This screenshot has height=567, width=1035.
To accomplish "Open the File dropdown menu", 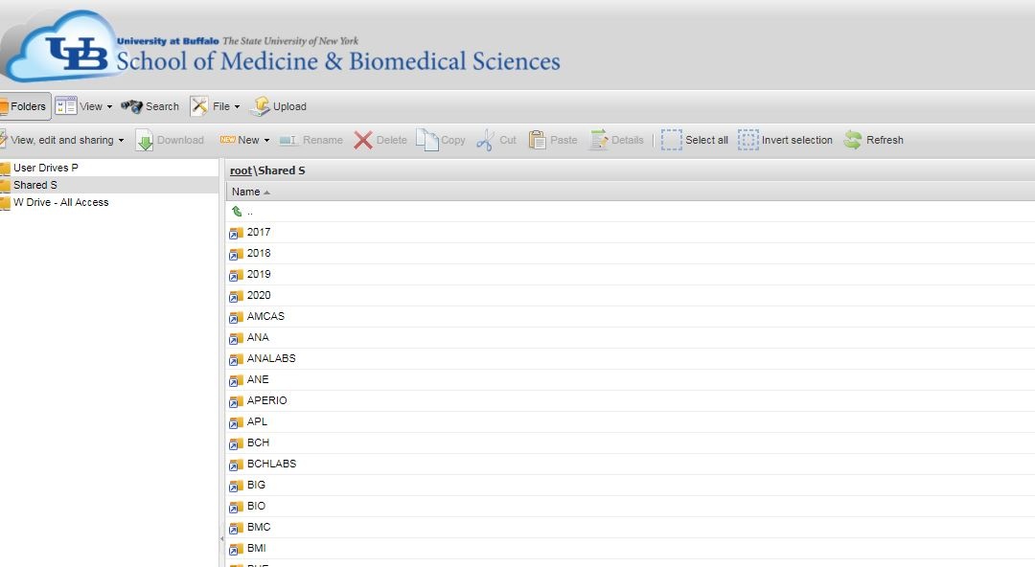I will coord(216,106).
